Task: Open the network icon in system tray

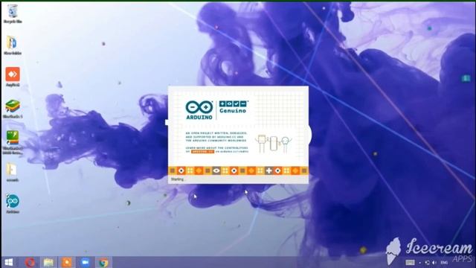Action: click(x=428, y=263)
